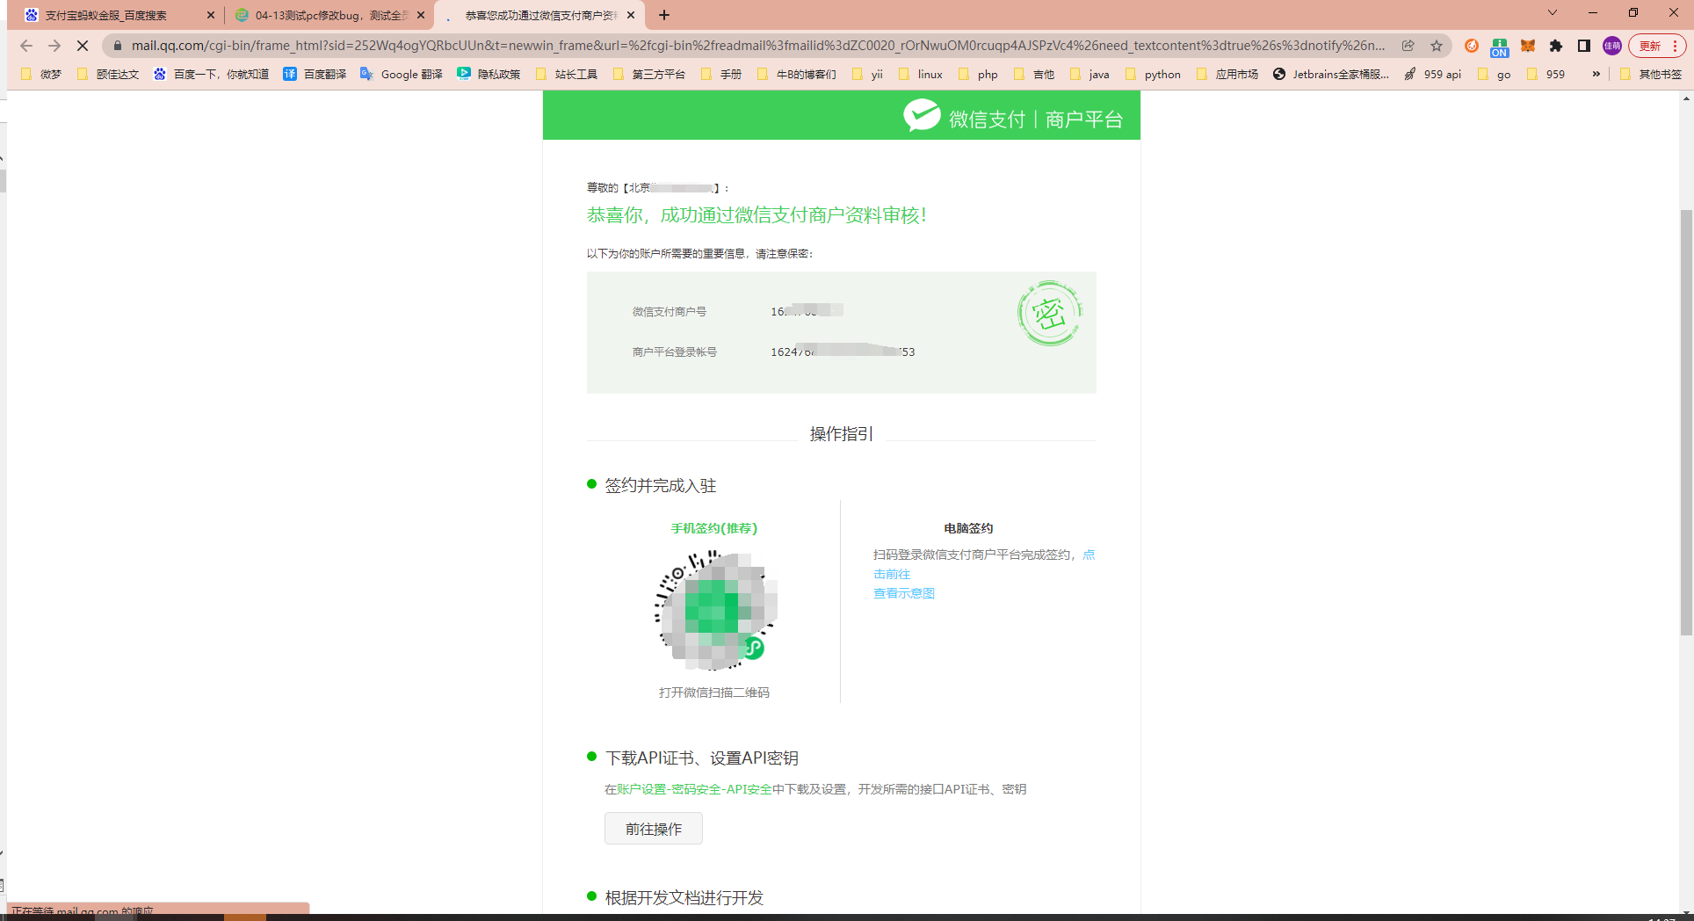The width and height of the screenshot is (1694, 921).
Task: Open the yii bookmark folder
Action: coord(868,74)
